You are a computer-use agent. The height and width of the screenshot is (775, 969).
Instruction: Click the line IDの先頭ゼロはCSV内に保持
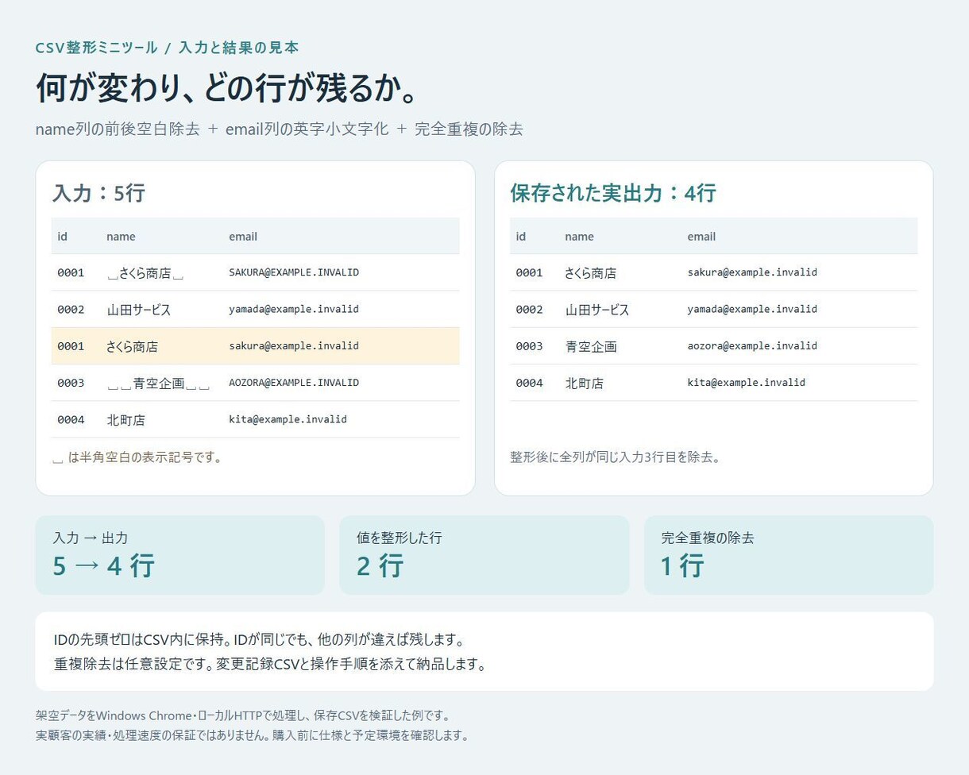pyautogui.click(x=258, y=639)
